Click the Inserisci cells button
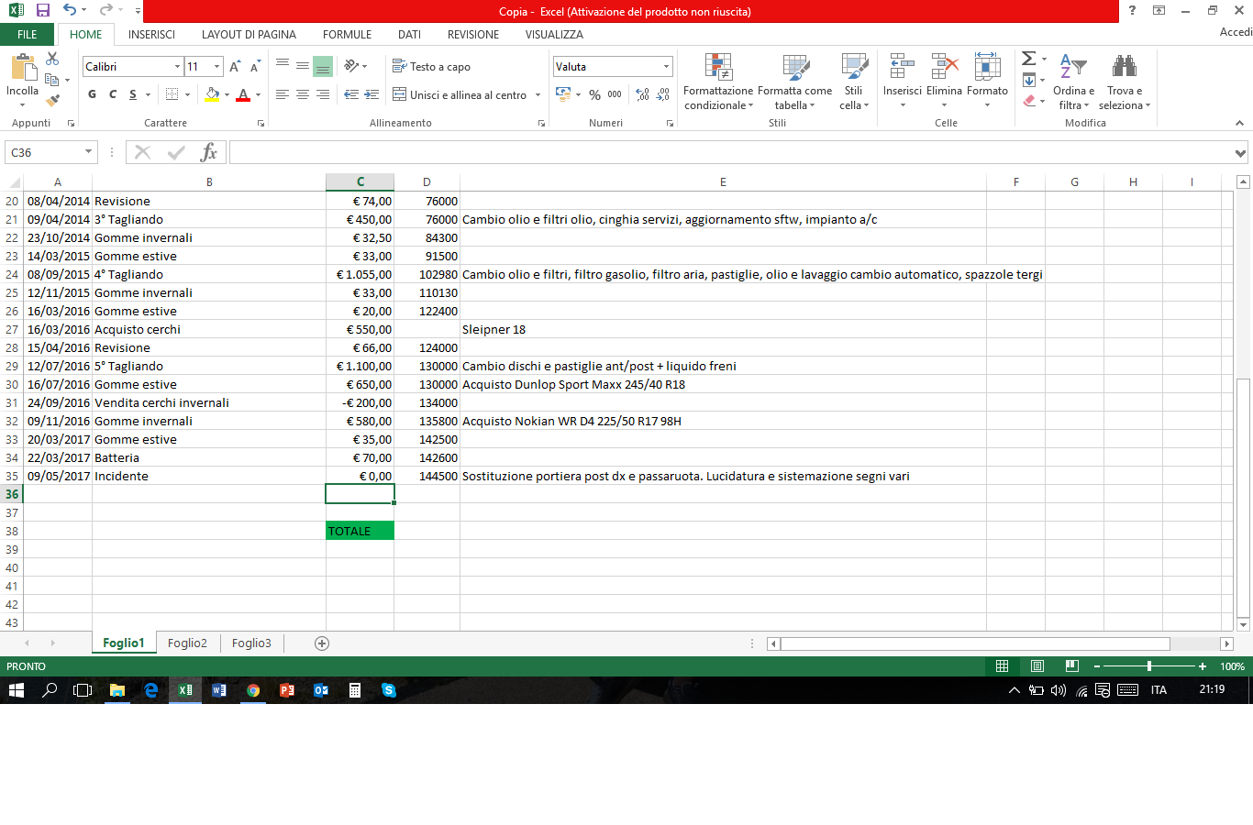1253x825 pixels. tap(902, 81)
